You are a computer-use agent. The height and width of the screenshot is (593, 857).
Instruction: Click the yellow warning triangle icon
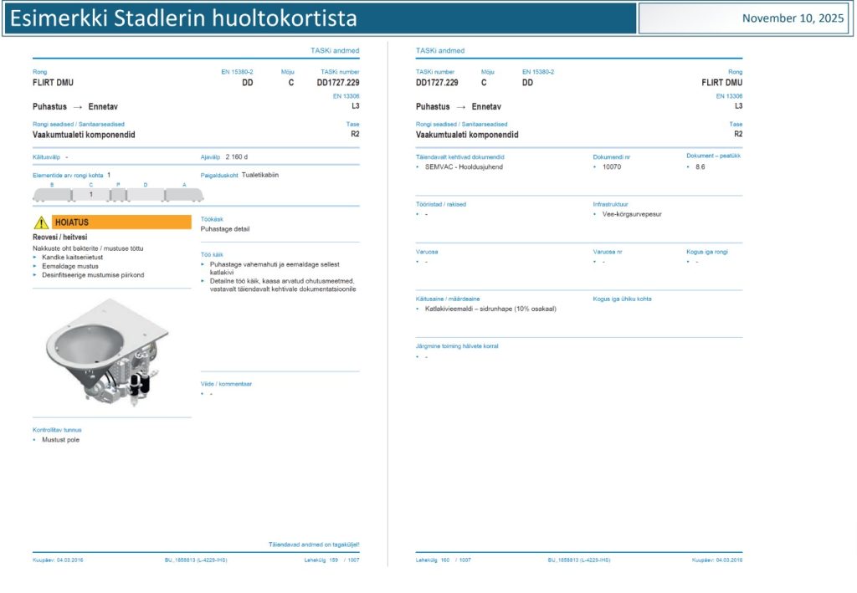[x=41, y=222]
